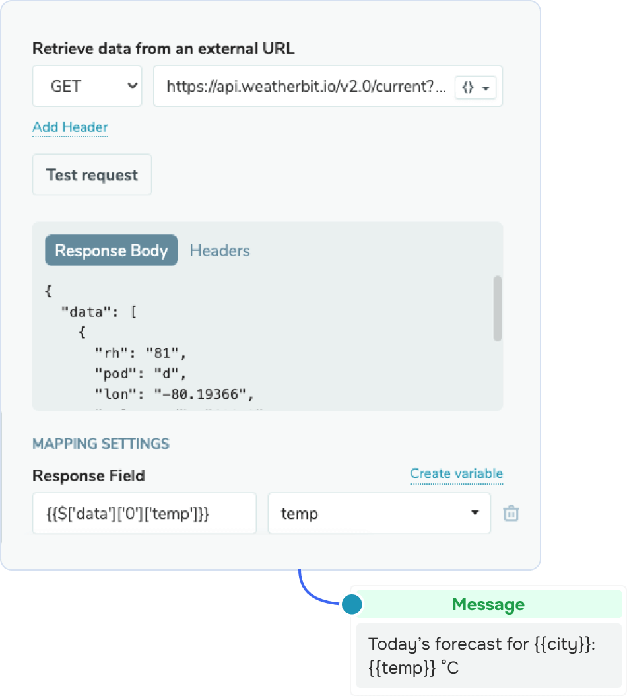Click the Add Header link
The image size is (627, 696).
pos(70,127)
